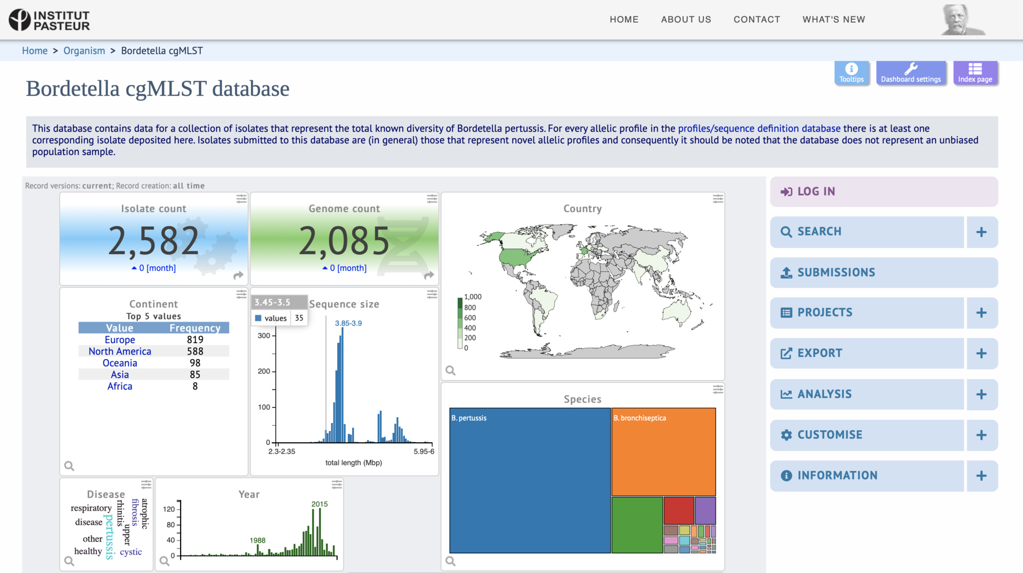Open settings sliders icon on Country panel
The image size is (1023, 573).
tap(718, 199)
